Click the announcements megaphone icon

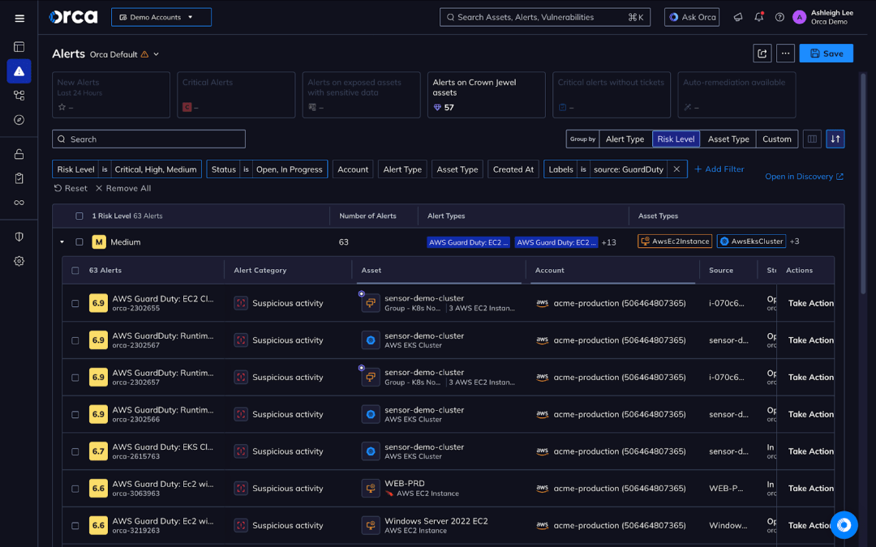point(737,16)
